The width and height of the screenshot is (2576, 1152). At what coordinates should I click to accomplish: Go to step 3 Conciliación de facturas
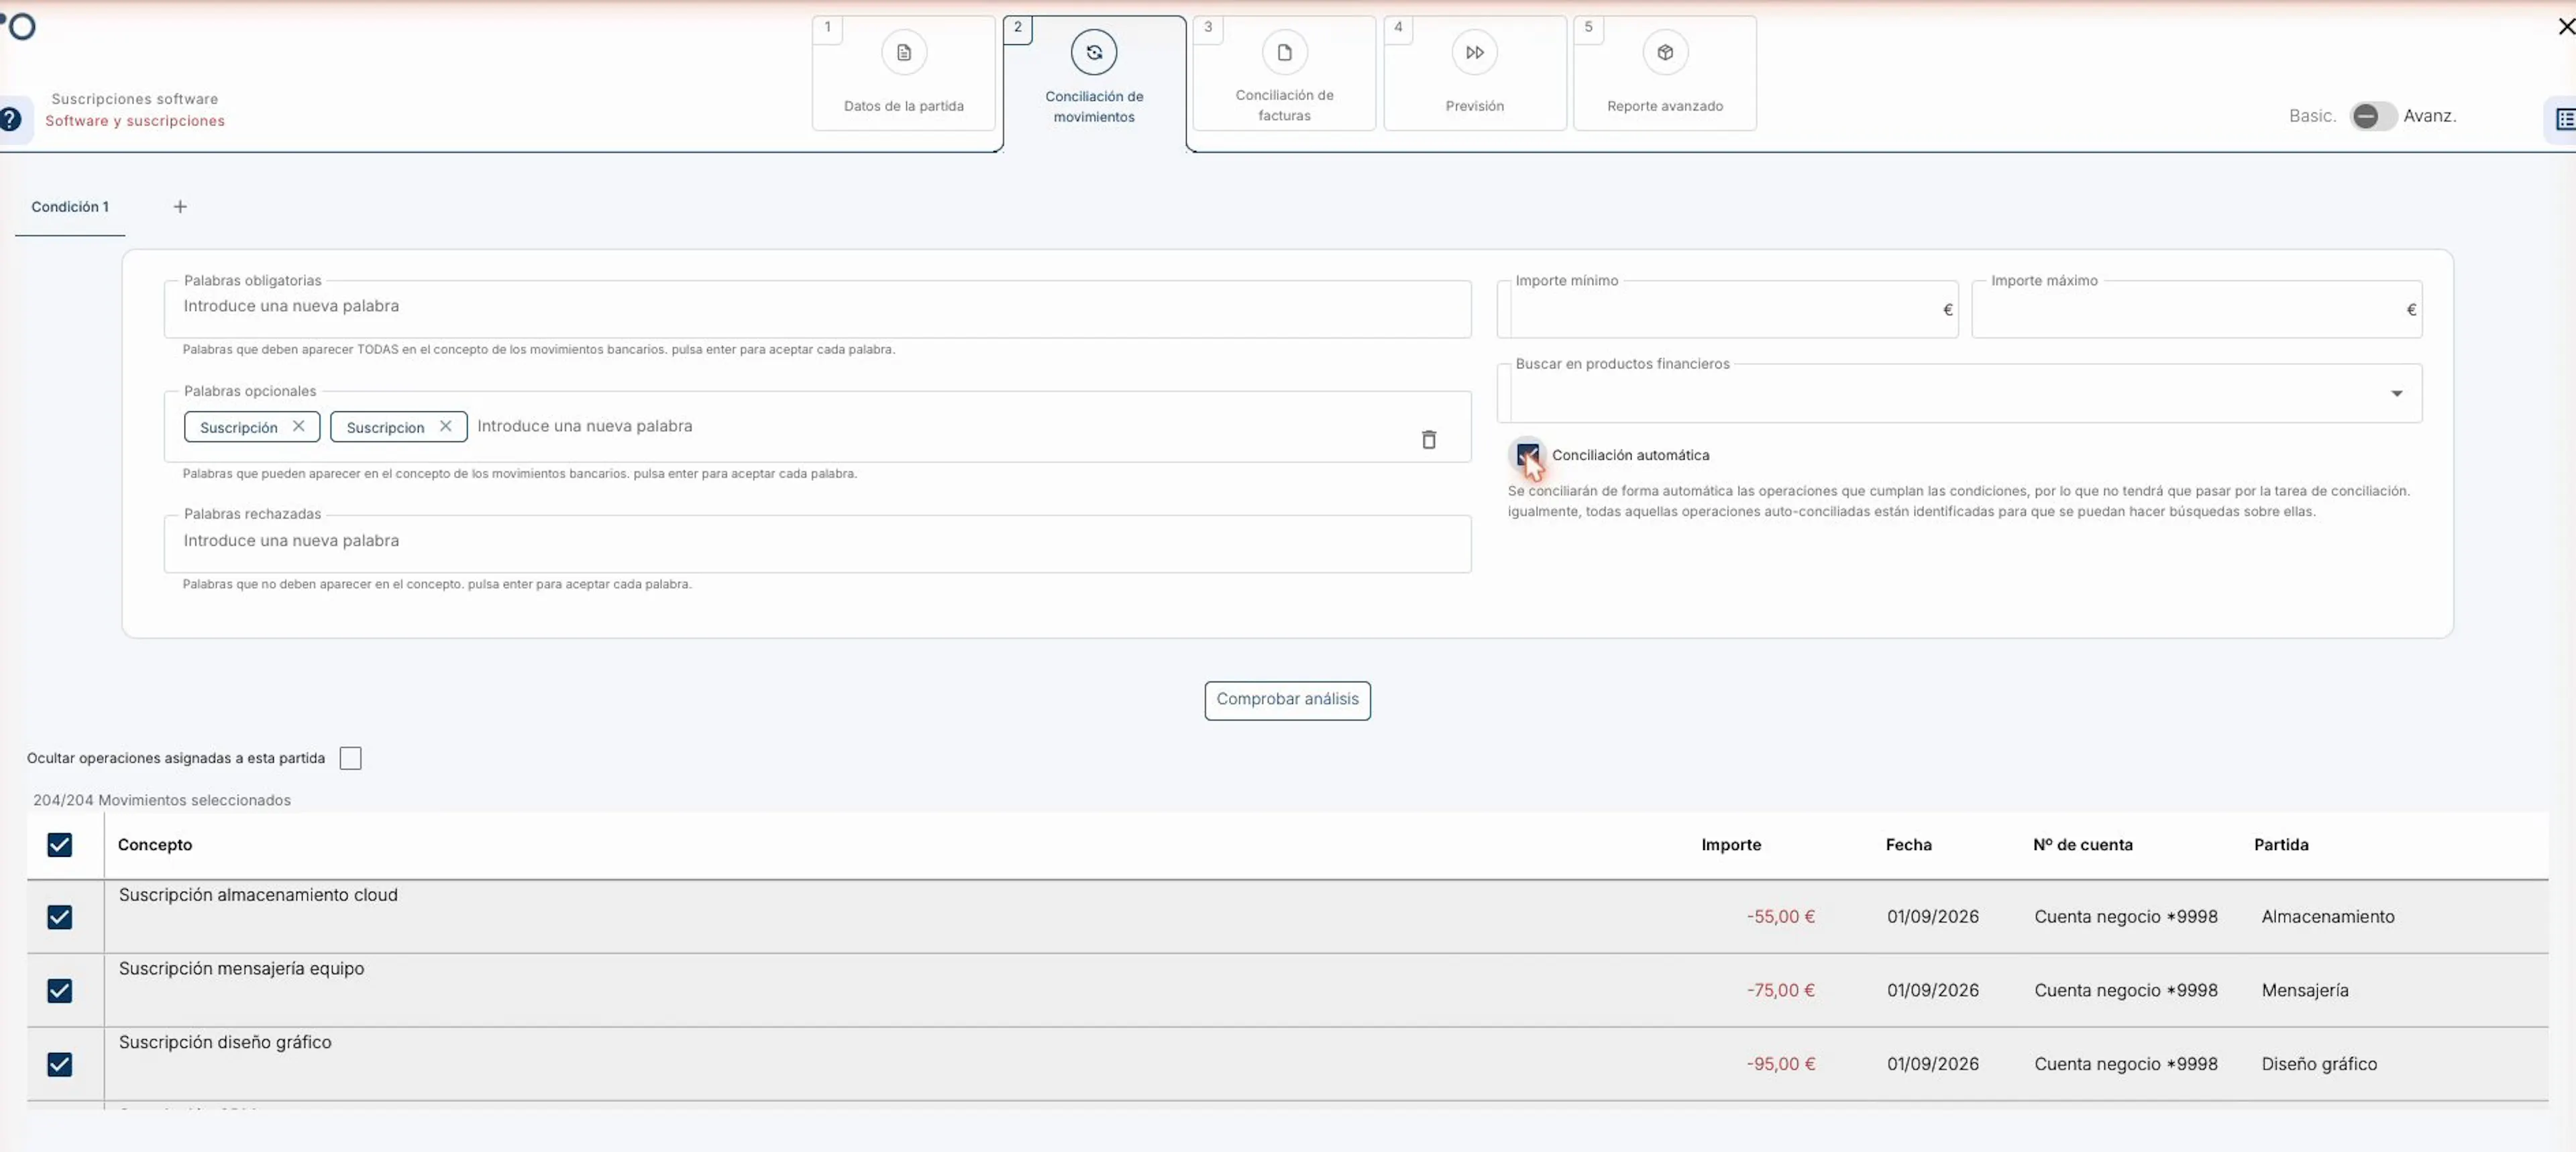point(1284,73)
